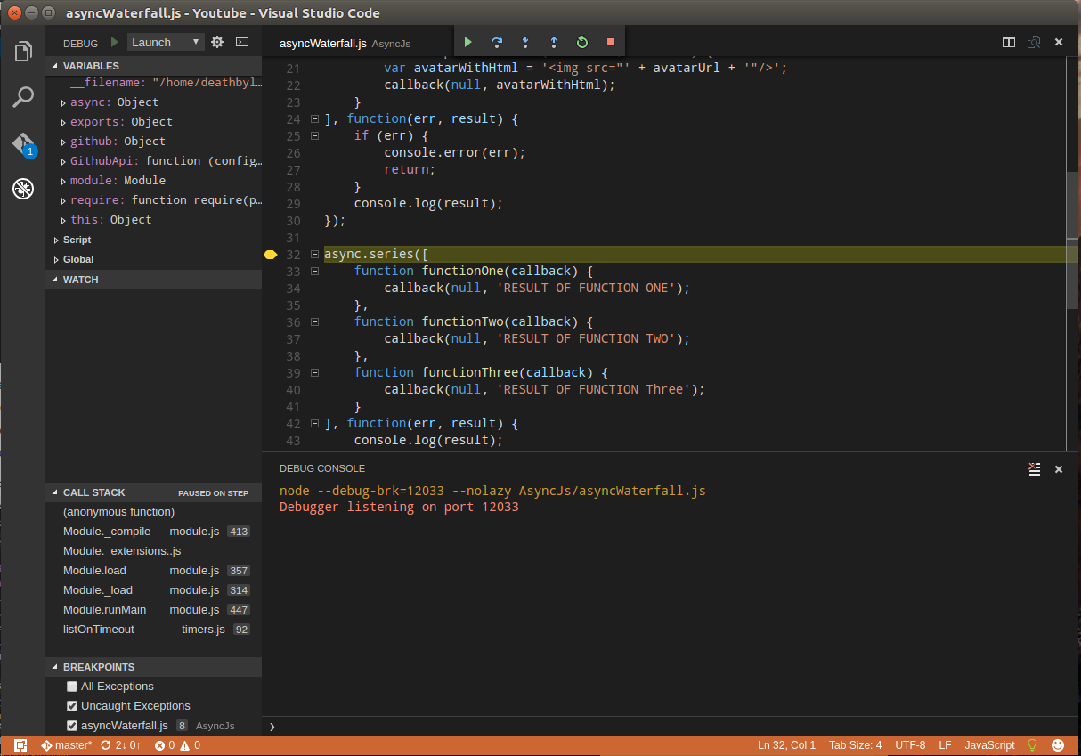
Task: Fold functionTwo at line 36
Action: pyautogui.click(x=314, y=322)
